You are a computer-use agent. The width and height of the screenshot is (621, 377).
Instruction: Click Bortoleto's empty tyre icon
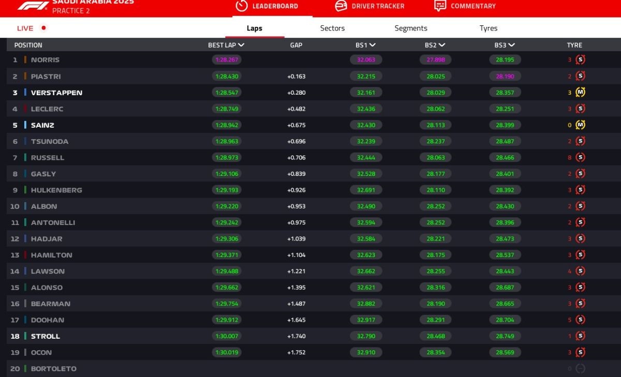tap(580, 369)
